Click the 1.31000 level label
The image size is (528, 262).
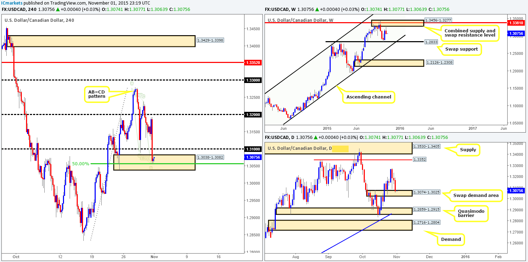(x=253, y=149)
